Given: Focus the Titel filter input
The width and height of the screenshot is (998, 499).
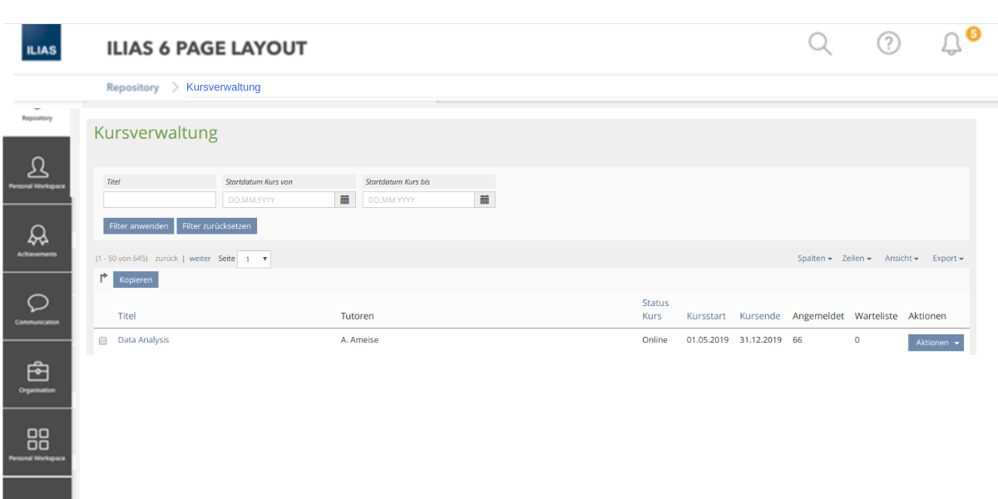Looking at the screenshot, I should click(x=160, y=200).
